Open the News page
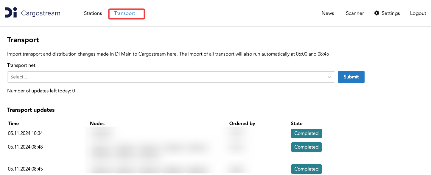The width and height of the screenshot is (431, 175). 328,13
